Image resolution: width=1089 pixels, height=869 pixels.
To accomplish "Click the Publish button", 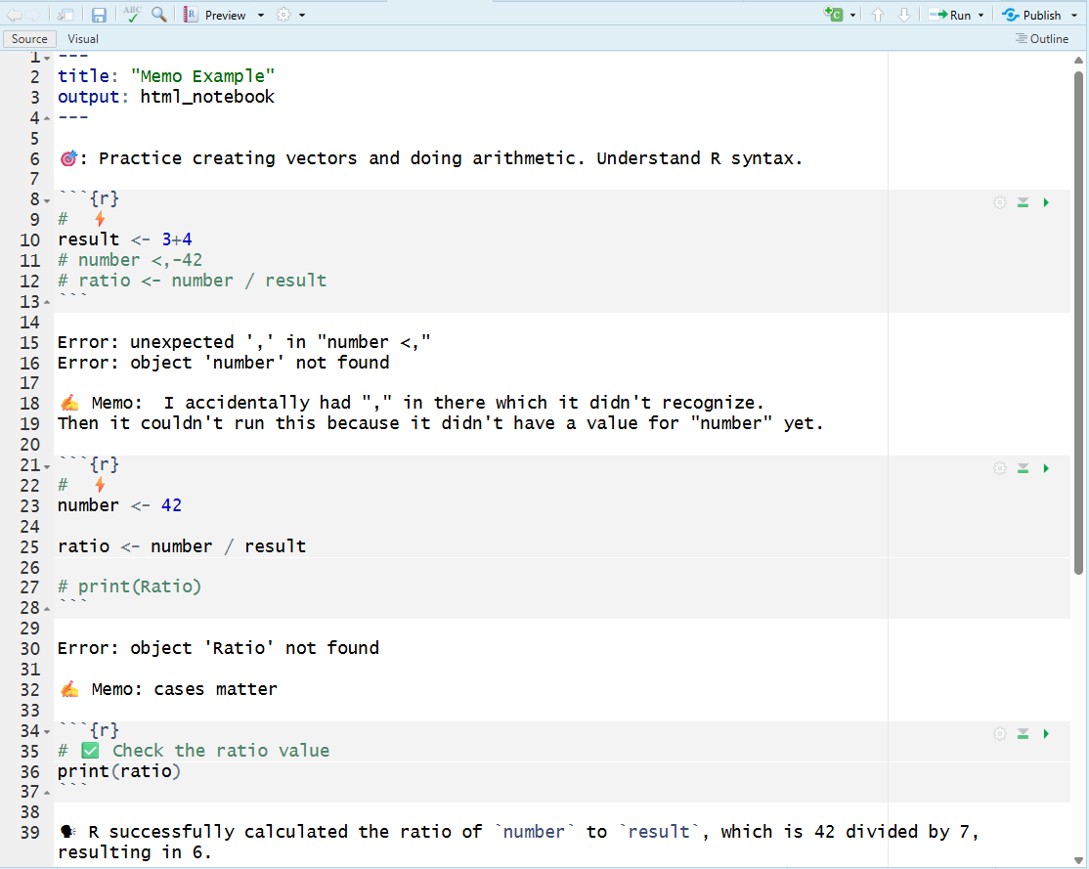I will tap(1032, 15).
